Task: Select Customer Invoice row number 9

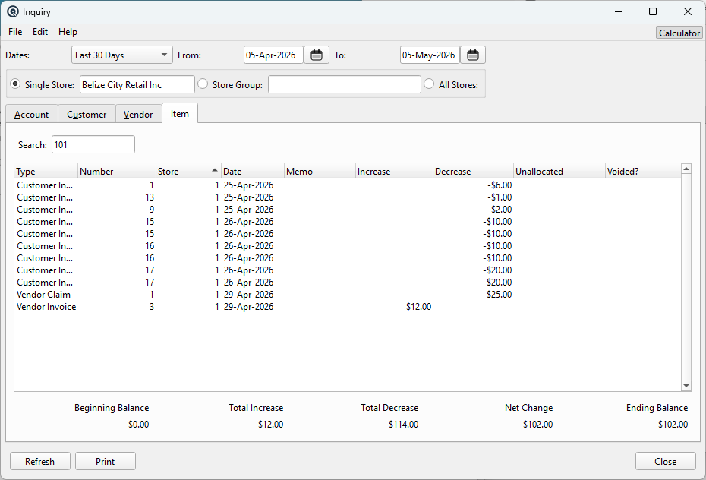Action: pyautogui.click(x=348, y=210)
